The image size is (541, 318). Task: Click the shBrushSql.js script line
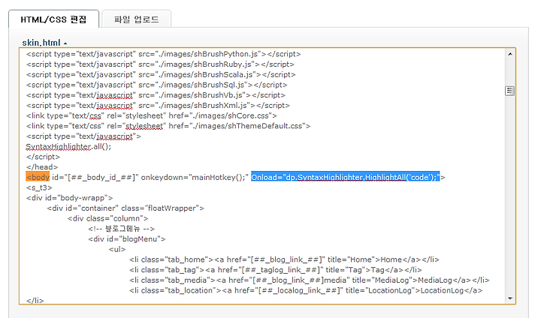click(x=156, y=85)
